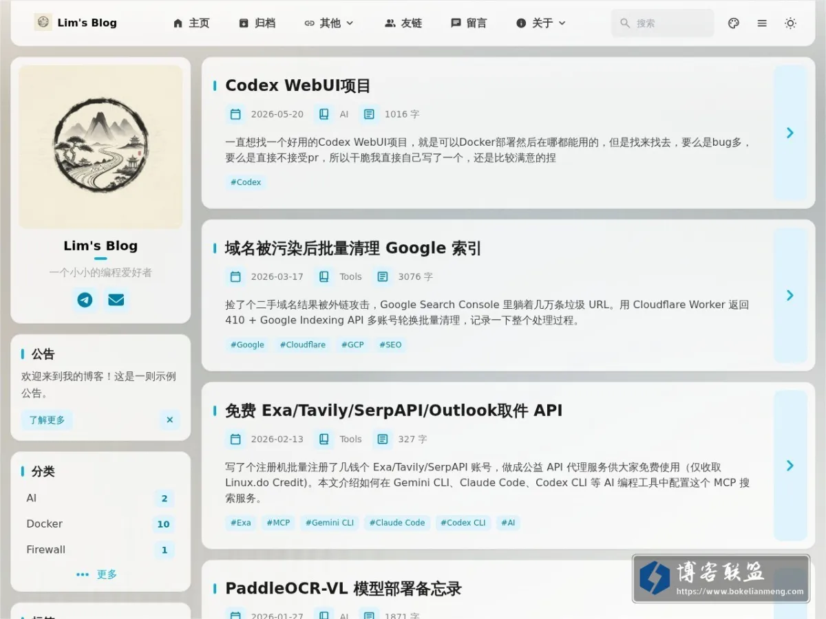
Task: Open the 友链 friends links page
Action: (x=403, y=23)
